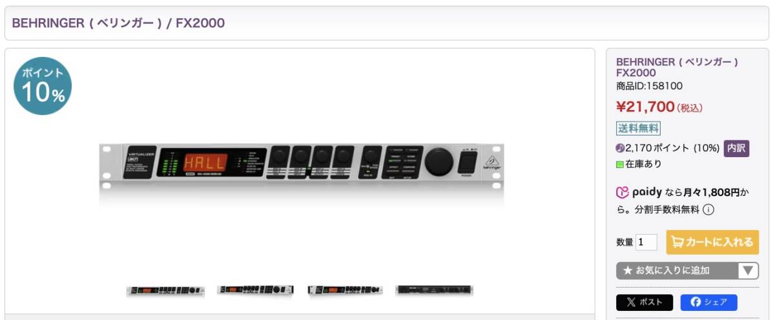Share on Facebook with シェア button
The height and width of the screenshot is (320, 775).
[708, 303]
